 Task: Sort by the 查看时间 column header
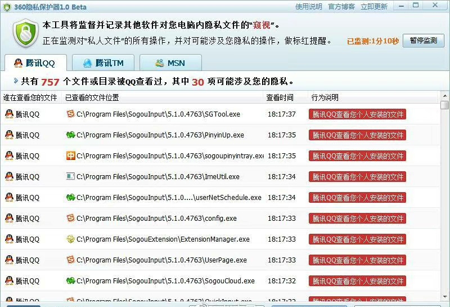click(x=285, y=97)
